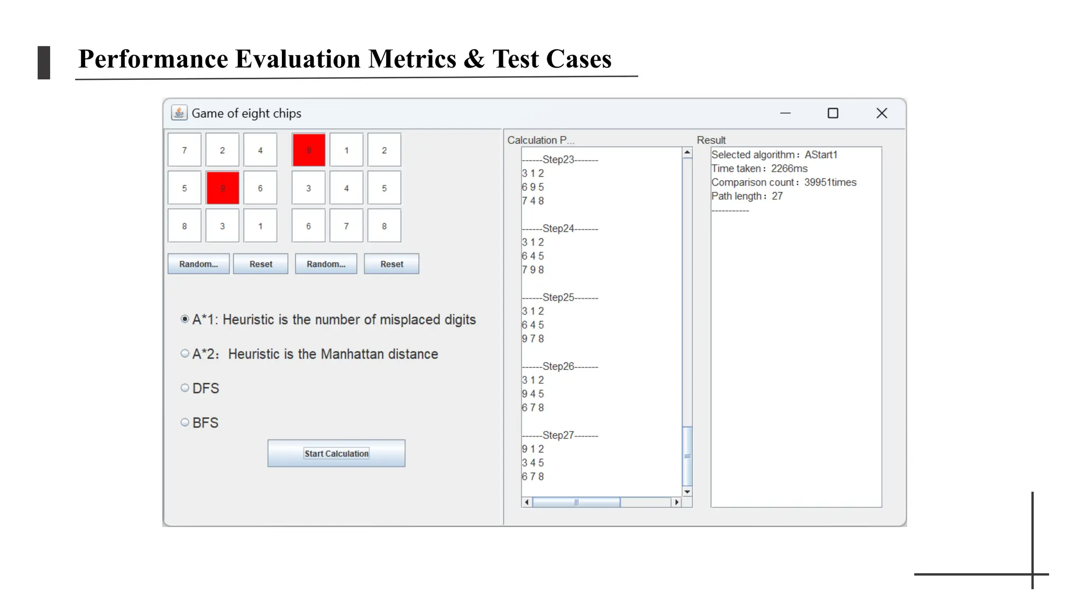Viewport: 1083px width, 609px height.
Task: Click tile 4 in the left puzzle grid
Action: 260,150
